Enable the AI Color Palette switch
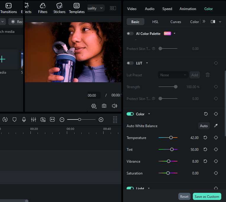 [130, 34]
